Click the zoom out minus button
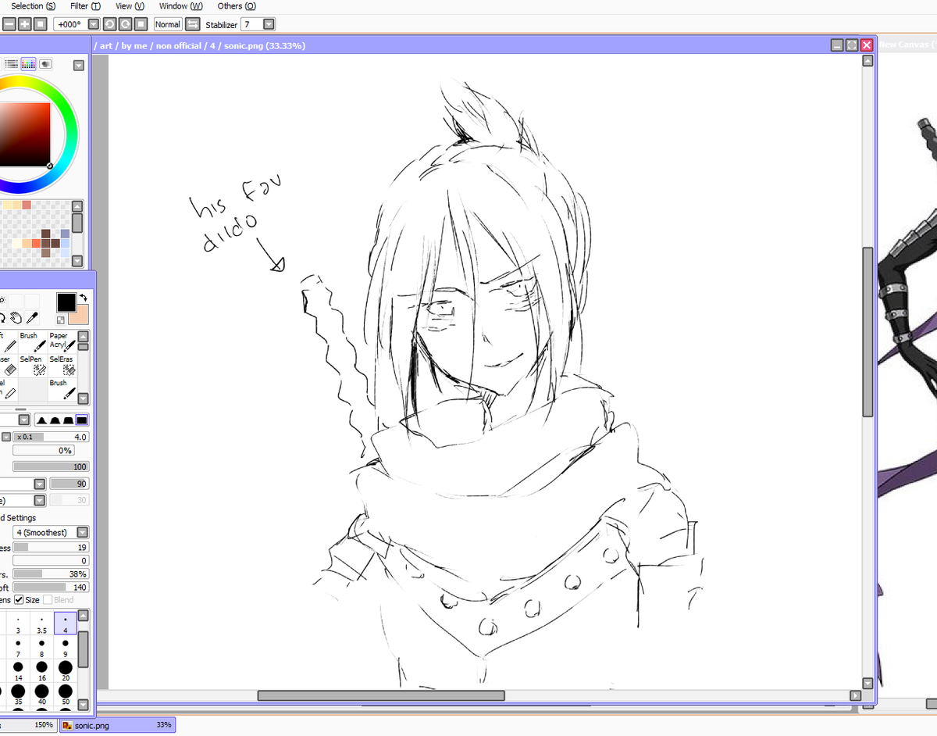The height and width of the screenshot is (736, 937). click(x=9, y=24)
